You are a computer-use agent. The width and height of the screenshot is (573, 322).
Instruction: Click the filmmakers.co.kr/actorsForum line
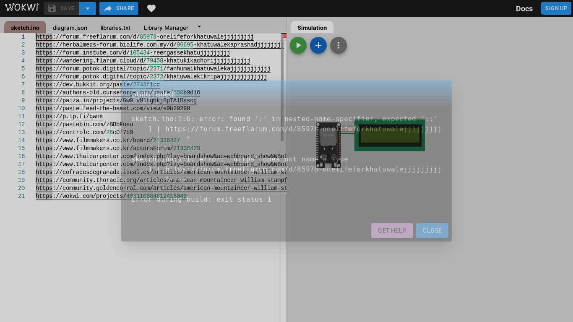[x=118, y=148]
